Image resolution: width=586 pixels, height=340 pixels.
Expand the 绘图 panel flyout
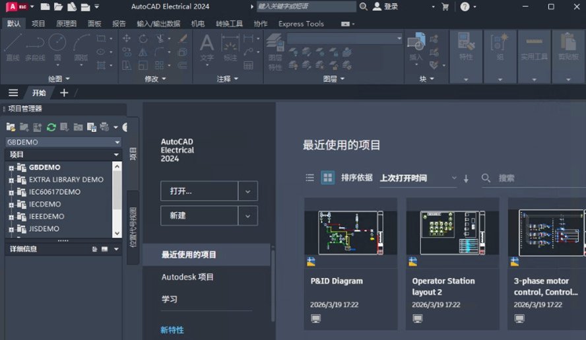[59, 79]
